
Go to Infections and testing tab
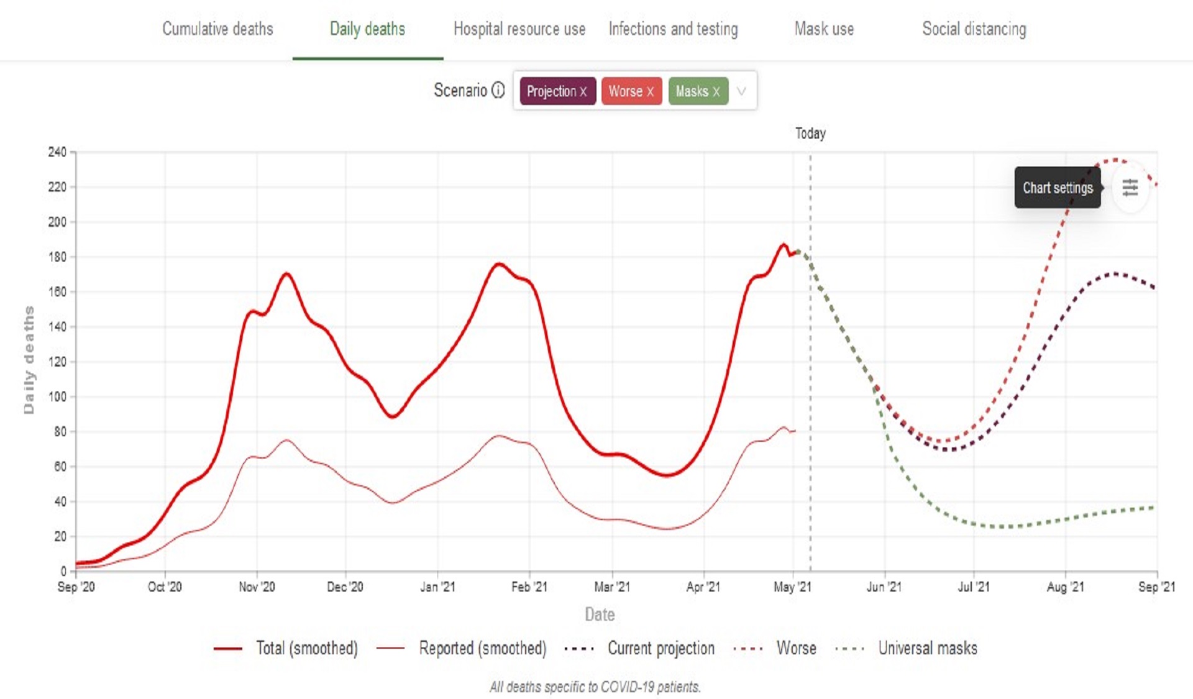click(673, 29)
